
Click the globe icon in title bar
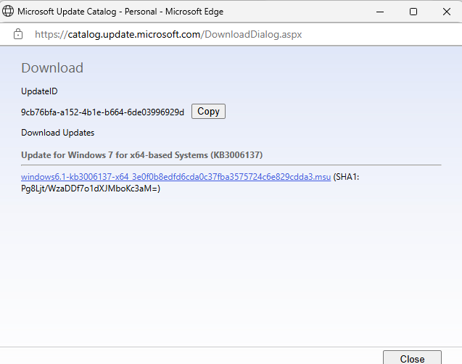(x=8, y=12)
